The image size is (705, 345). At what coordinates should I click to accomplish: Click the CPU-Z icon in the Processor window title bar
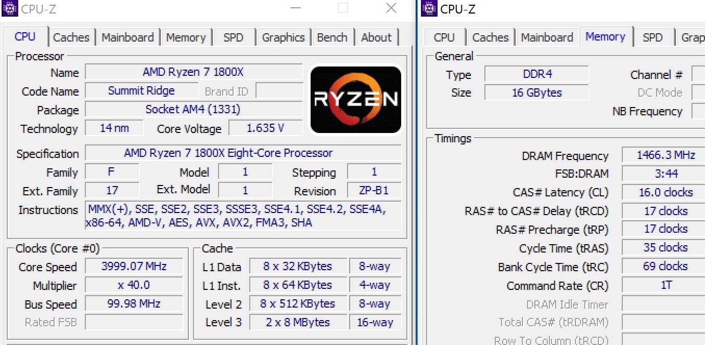[x=10, y=8]
